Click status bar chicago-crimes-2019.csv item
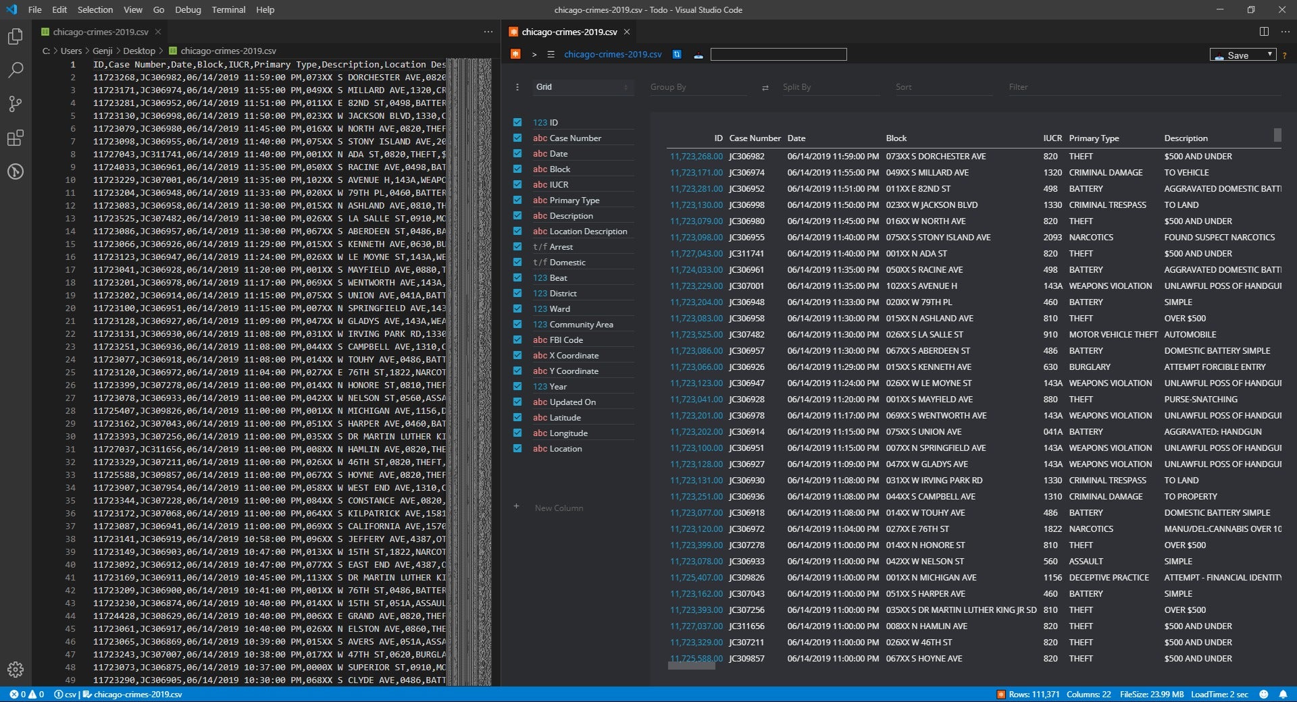1297x702 pixels. (132, 694)
